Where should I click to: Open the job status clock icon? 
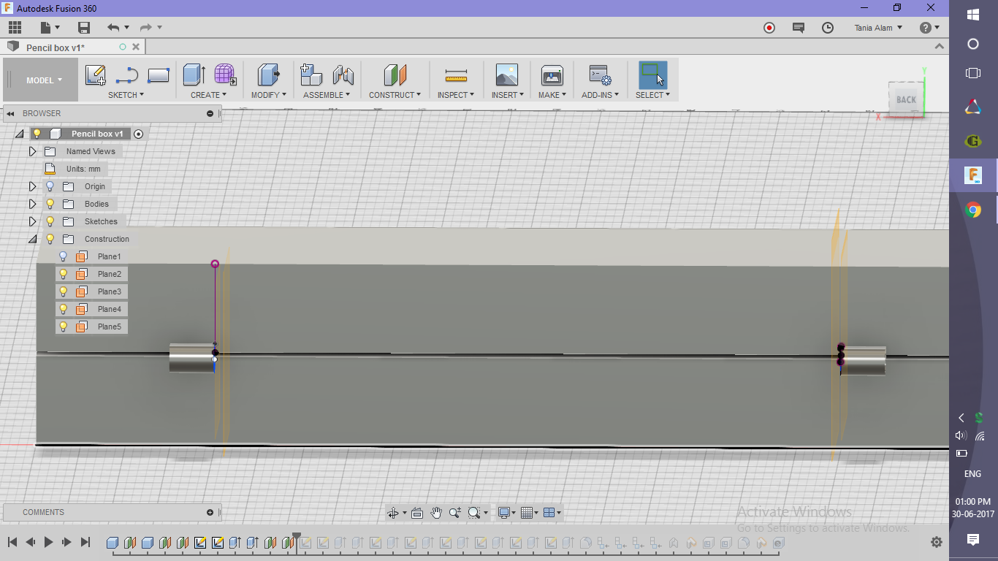(x=828, y=28)
